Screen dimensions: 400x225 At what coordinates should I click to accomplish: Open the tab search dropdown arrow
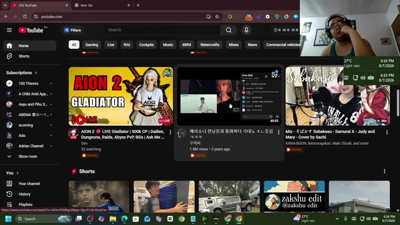click(x=5, y=5)
